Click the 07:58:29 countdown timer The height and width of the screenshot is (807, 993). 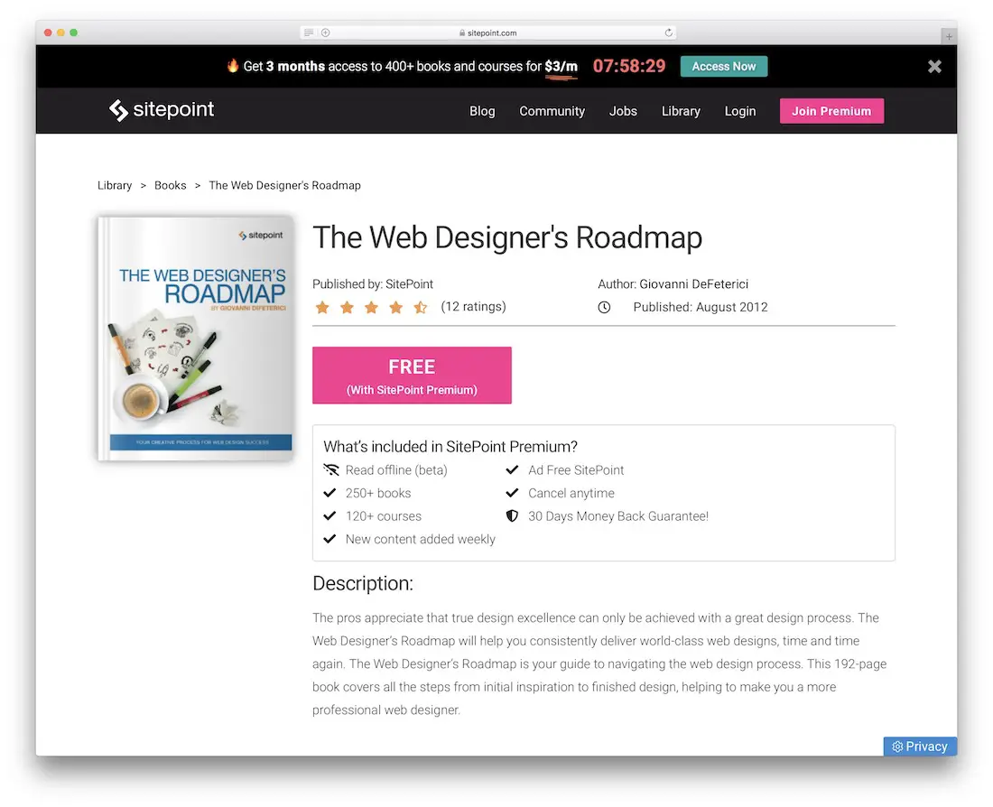pyautogui.click(x=629, y=66)
